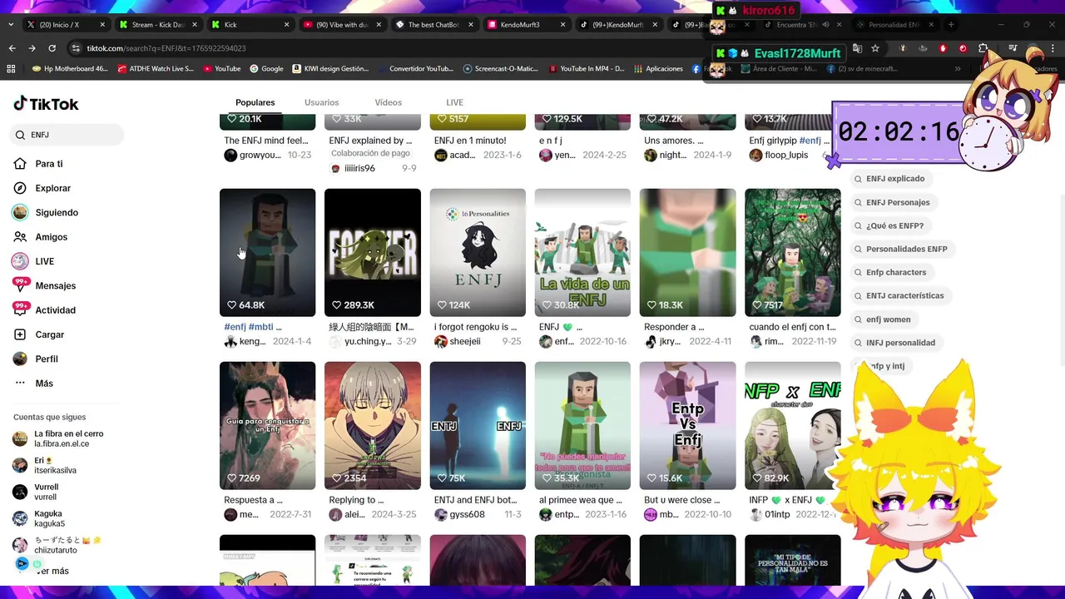Click ¿Qué es ENFP? suggestion
This screenshot has width=1065, height=599.
889,225
